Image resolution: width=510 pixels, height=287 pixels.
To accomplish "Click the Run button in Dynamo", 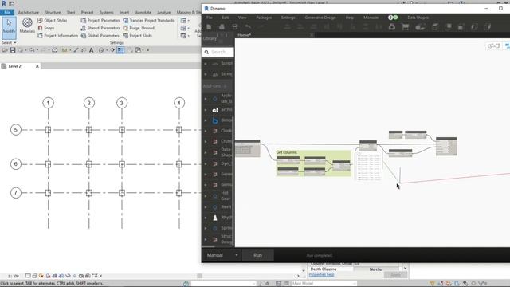I will click(x=258, y=255).
